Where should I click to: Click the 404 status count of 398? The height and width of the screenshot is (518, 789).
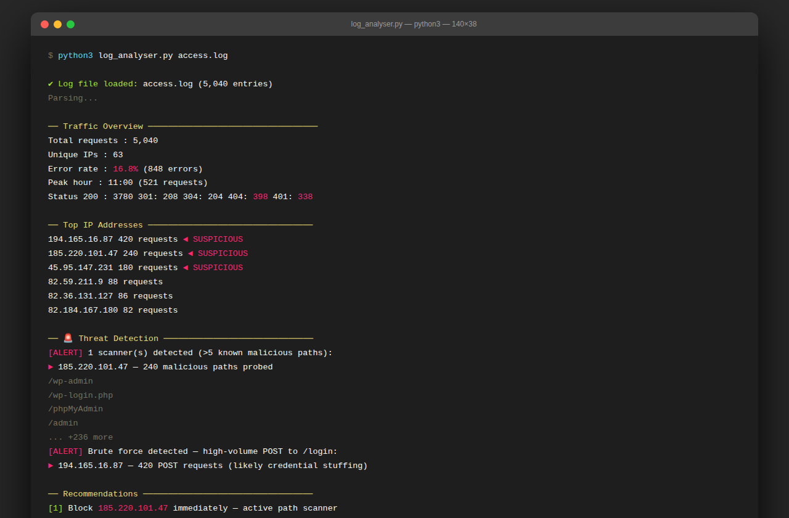(260, 196)
